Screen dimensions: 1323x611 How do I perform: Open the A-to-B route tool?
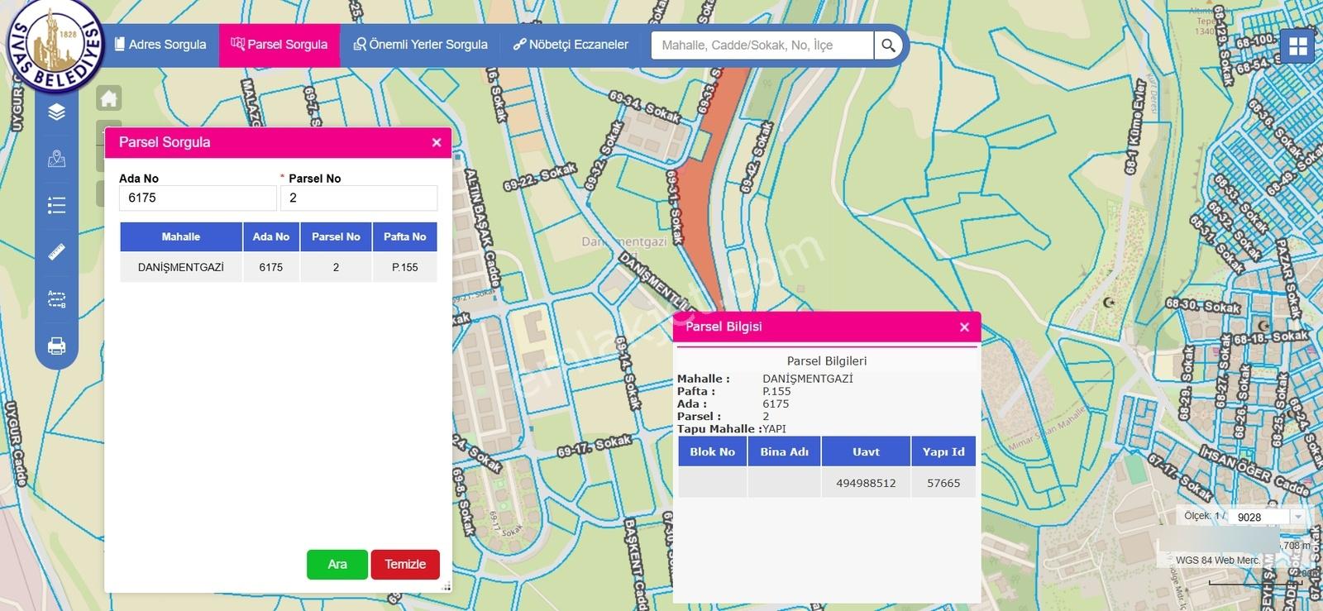click(56, 298)
